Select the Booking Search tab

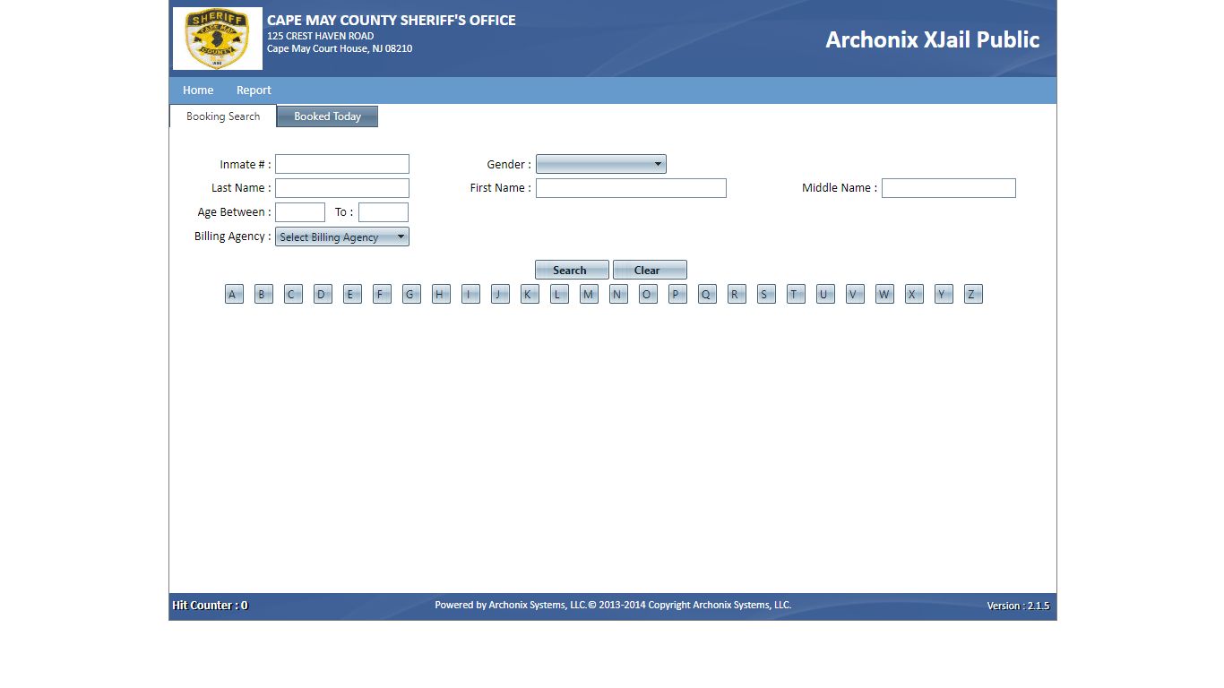[223, 116]
